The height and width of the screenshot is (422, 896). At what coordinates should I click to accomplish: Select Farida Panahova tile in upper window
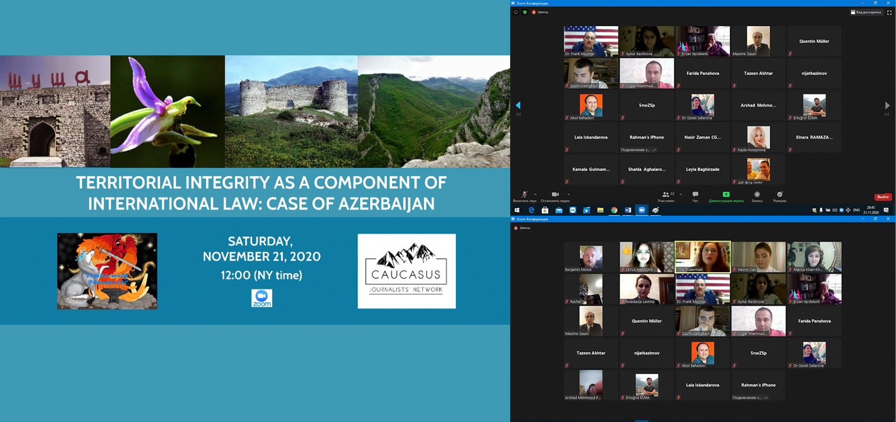[x=703, y=73]
